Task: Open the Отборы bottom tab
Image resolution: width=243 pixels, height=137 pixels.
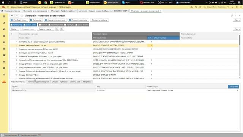Action: (x=55, y=82)
